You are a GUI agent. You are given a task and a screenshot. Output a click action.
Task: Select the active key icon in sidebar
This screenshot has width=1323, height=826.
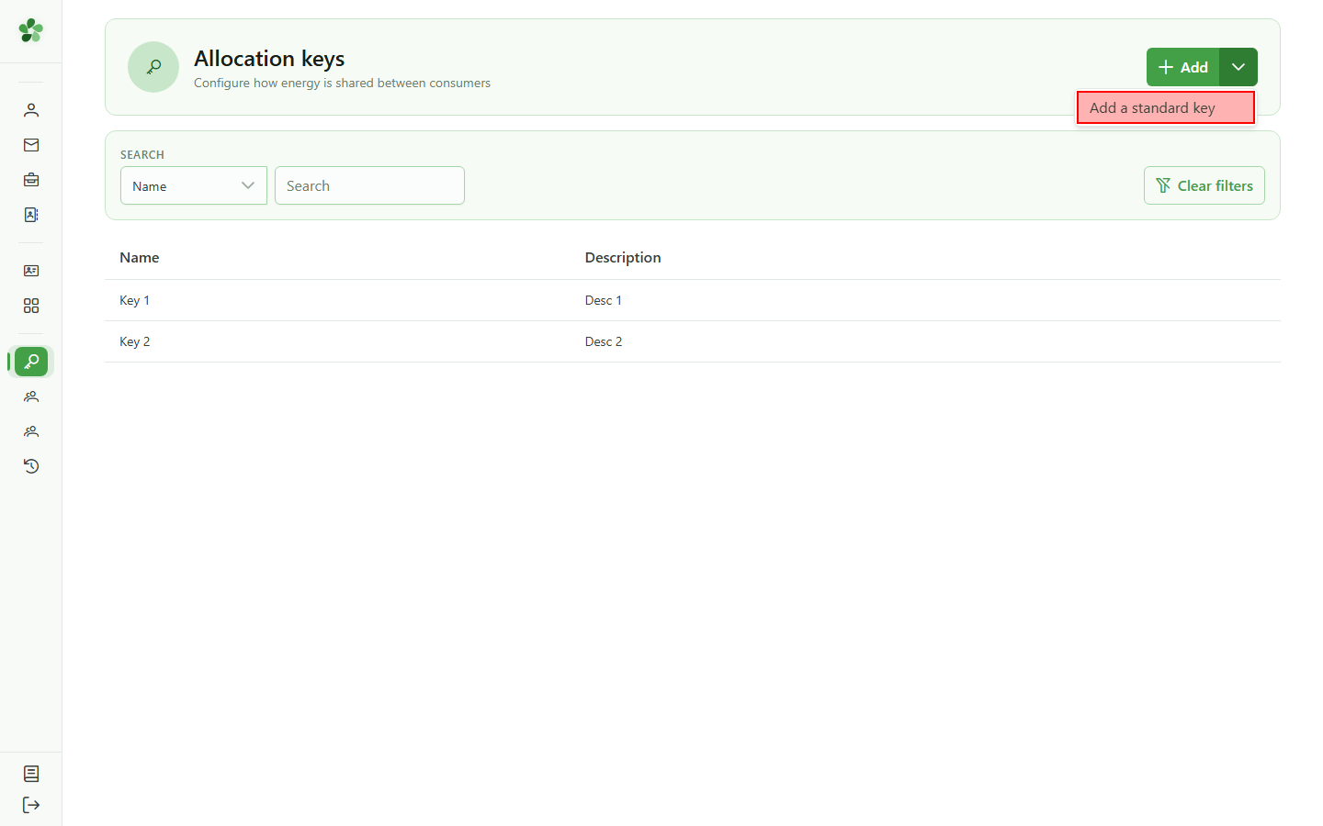31,362
